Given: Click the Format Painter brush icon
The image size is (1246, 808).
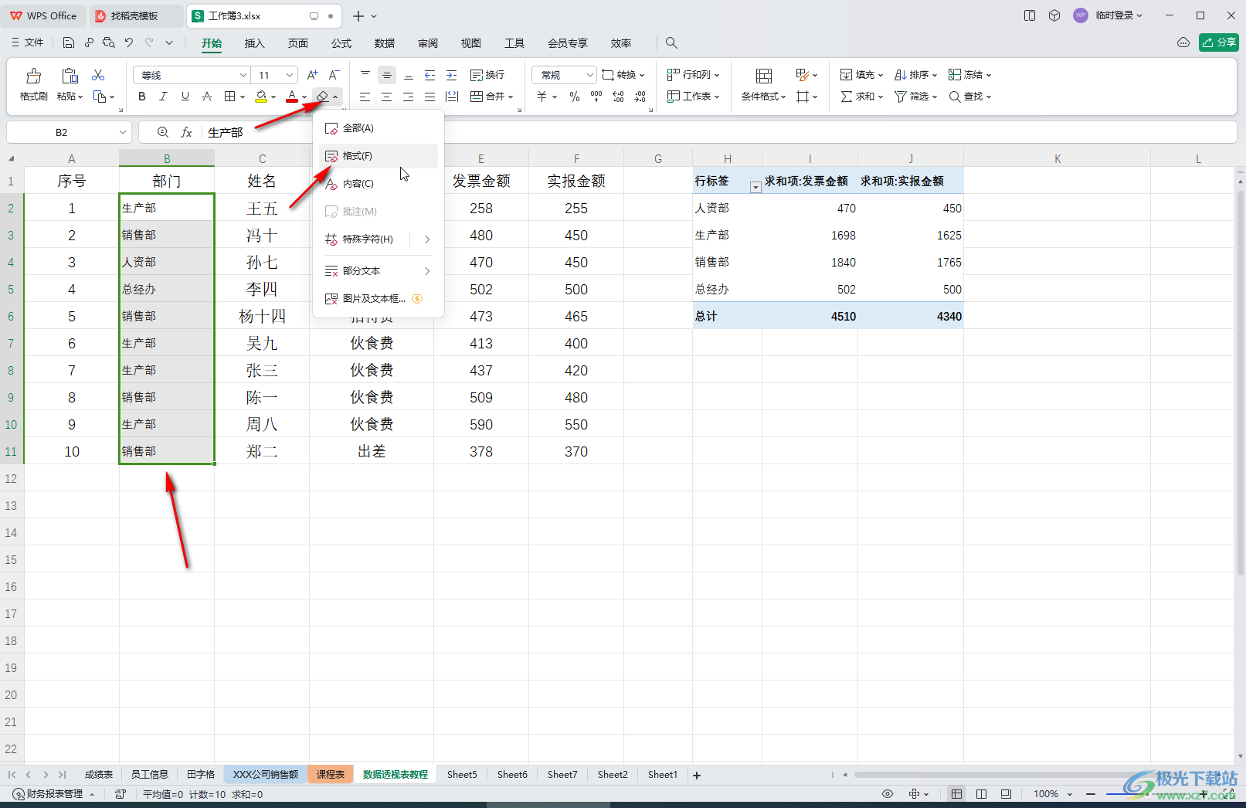Looking at the screenshot, I should 34,76.
